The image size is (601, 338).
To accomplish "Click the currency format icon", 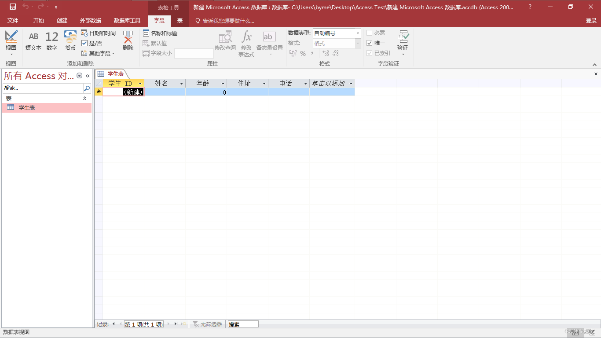I will 293,53.
